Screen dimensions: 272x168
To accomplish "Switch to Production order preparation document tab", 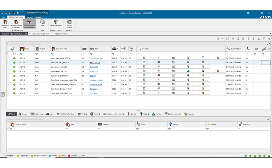I will click(x=39, y=34).
